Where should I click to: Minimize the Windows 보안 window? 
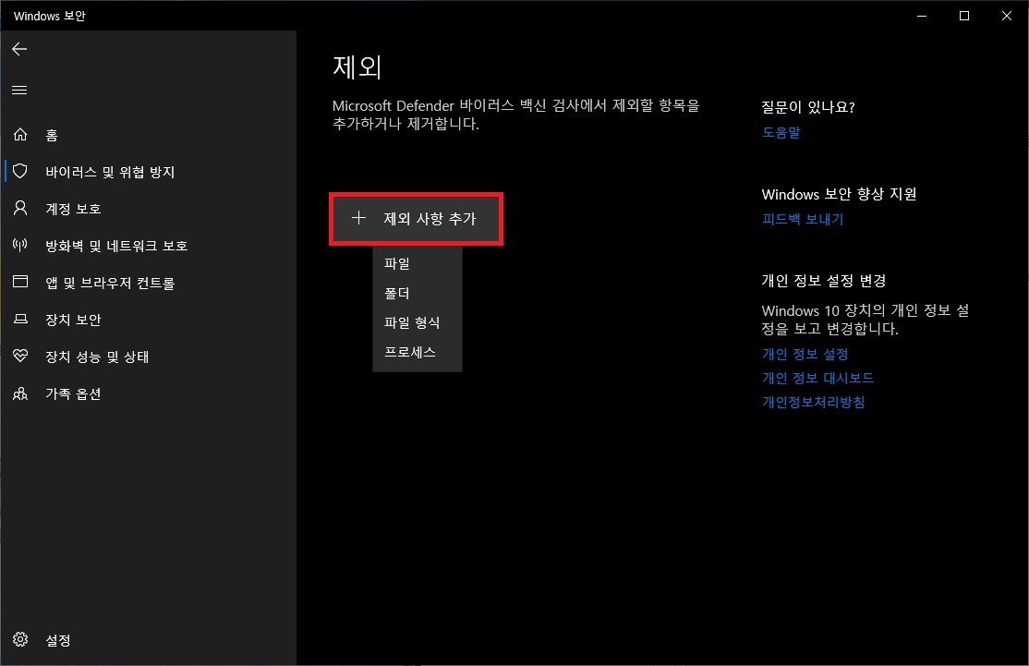(922, 16)
